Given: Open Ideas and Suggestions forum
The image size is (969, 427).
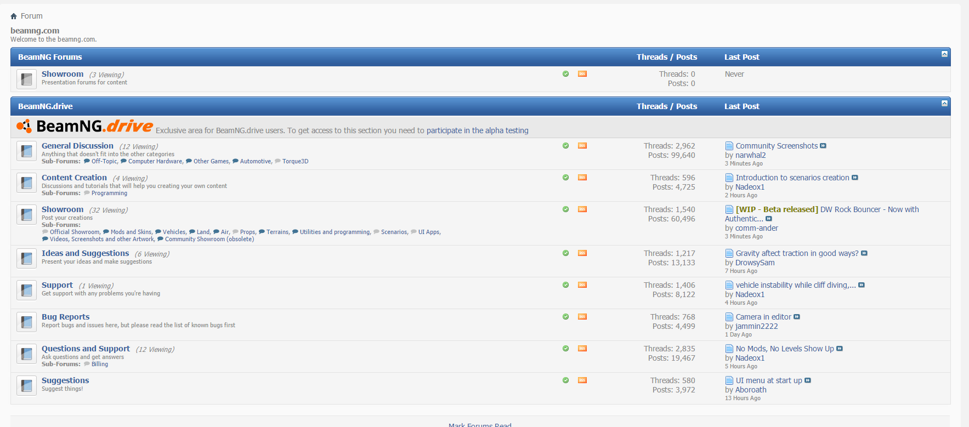Looking at the screenshot, I should 85,253.
